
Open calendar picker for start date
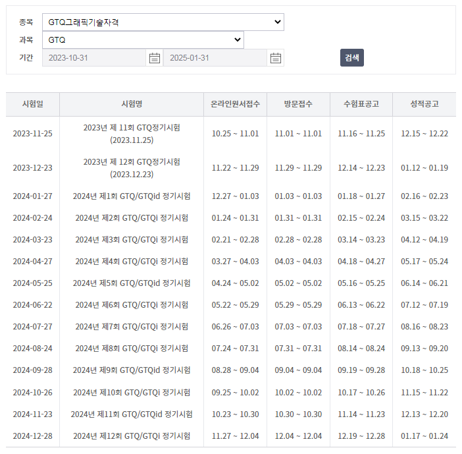155,58
